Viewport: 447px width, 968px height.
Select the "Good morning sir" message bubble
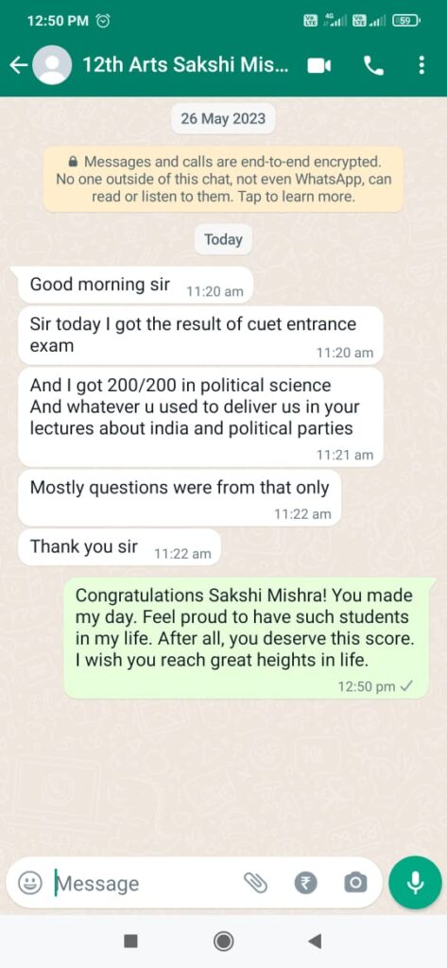tap(136, 285)
